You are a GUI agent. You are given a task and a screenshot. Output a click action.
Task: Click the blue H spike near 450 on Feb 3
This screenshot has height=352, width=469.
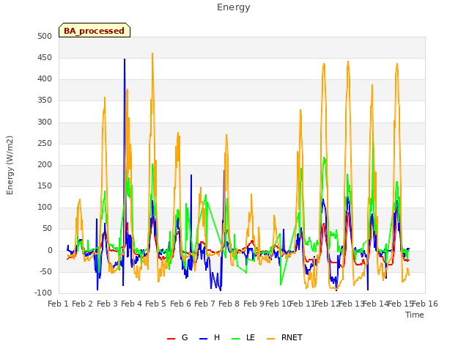pos(125,60)
